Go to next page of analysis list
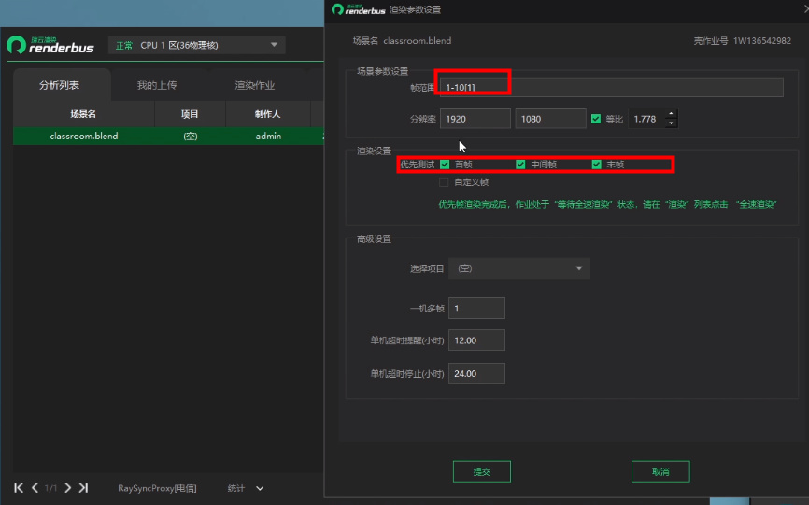This screenshot has width=809, height=505. [67, 488]
